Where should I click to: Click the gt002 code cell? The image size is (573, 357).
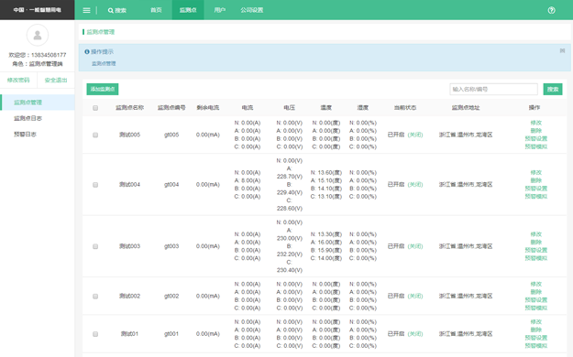[171, 296]
